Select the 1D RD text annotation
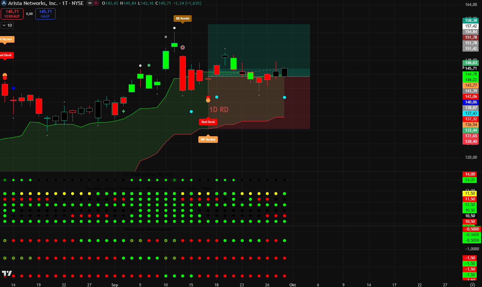482x287 pixels. [219, 110]
